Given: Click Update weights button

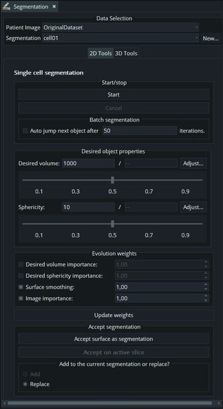Looking at the screenshot, I should 114,315.
